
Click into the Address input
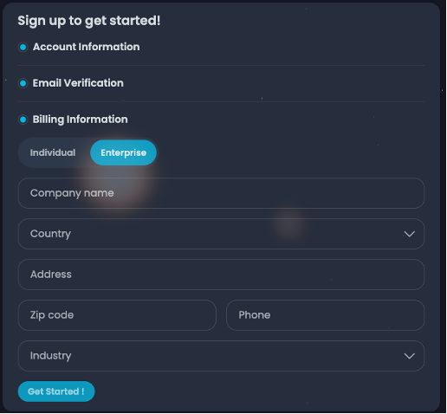tap(222, 275)
